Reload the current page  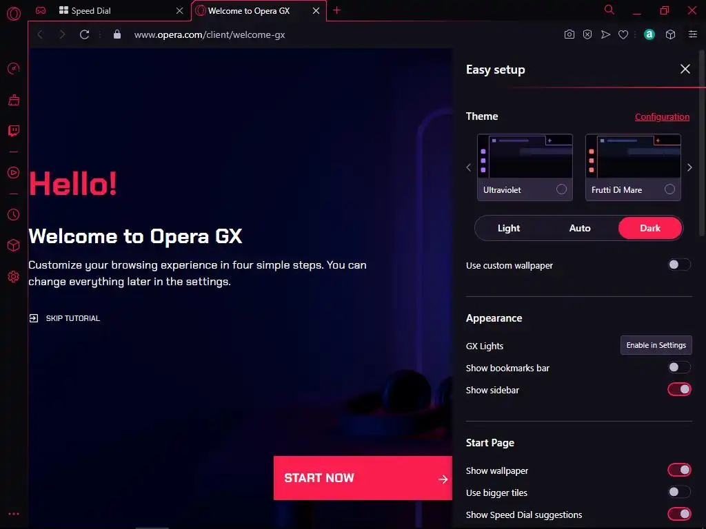(84, 34)
